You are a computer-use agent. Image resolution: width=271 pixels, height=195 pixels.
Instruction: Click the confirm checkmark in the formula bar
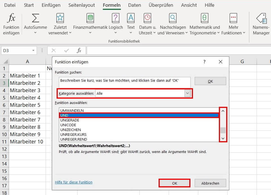66,50
